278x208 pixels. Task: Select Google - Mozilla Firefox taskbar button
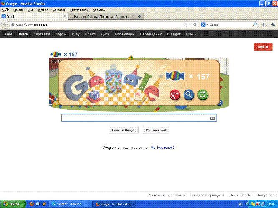114,204
